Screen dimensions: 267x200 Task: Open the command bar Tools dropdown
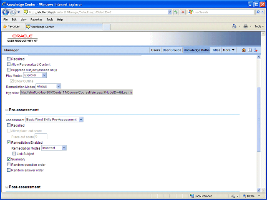(x=259, y=26)
